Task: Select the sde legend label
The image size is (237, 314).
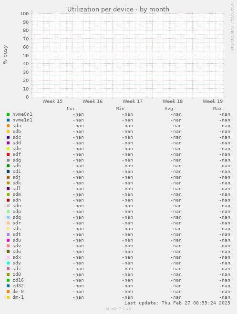Action: tap(17, 149)
